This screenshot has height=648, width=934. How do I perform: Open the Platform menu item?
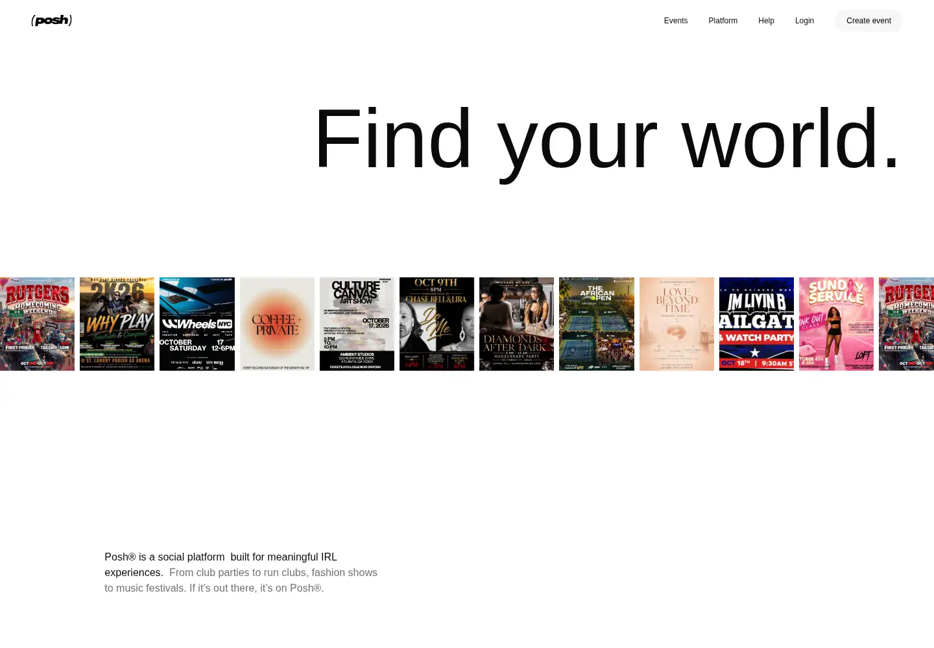click(x=723, y=21)
